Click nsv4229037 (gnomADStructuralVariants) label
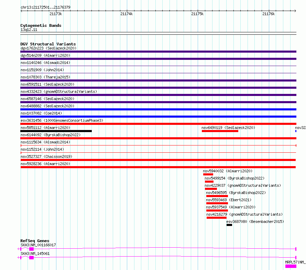Screen dimensions: 306x270 coord(243,185)
